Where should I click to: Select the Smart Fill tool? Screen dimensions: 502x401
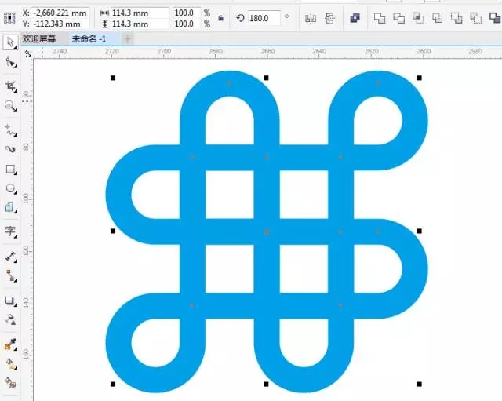click(x=10, y=382)
